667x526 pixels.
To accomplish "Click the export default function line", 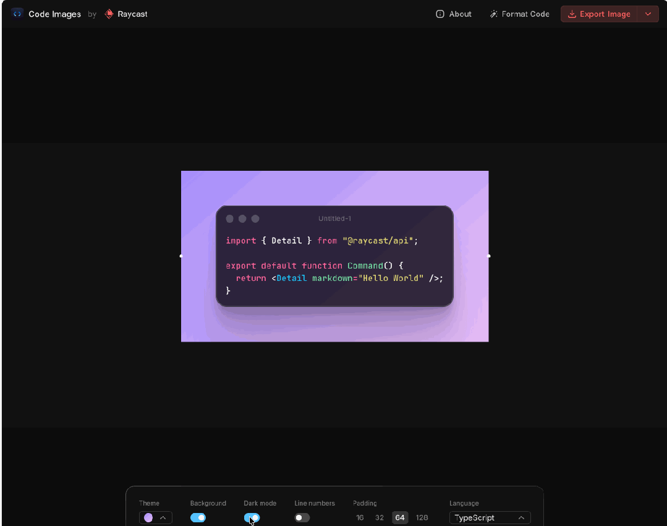I will coord(315,265).
